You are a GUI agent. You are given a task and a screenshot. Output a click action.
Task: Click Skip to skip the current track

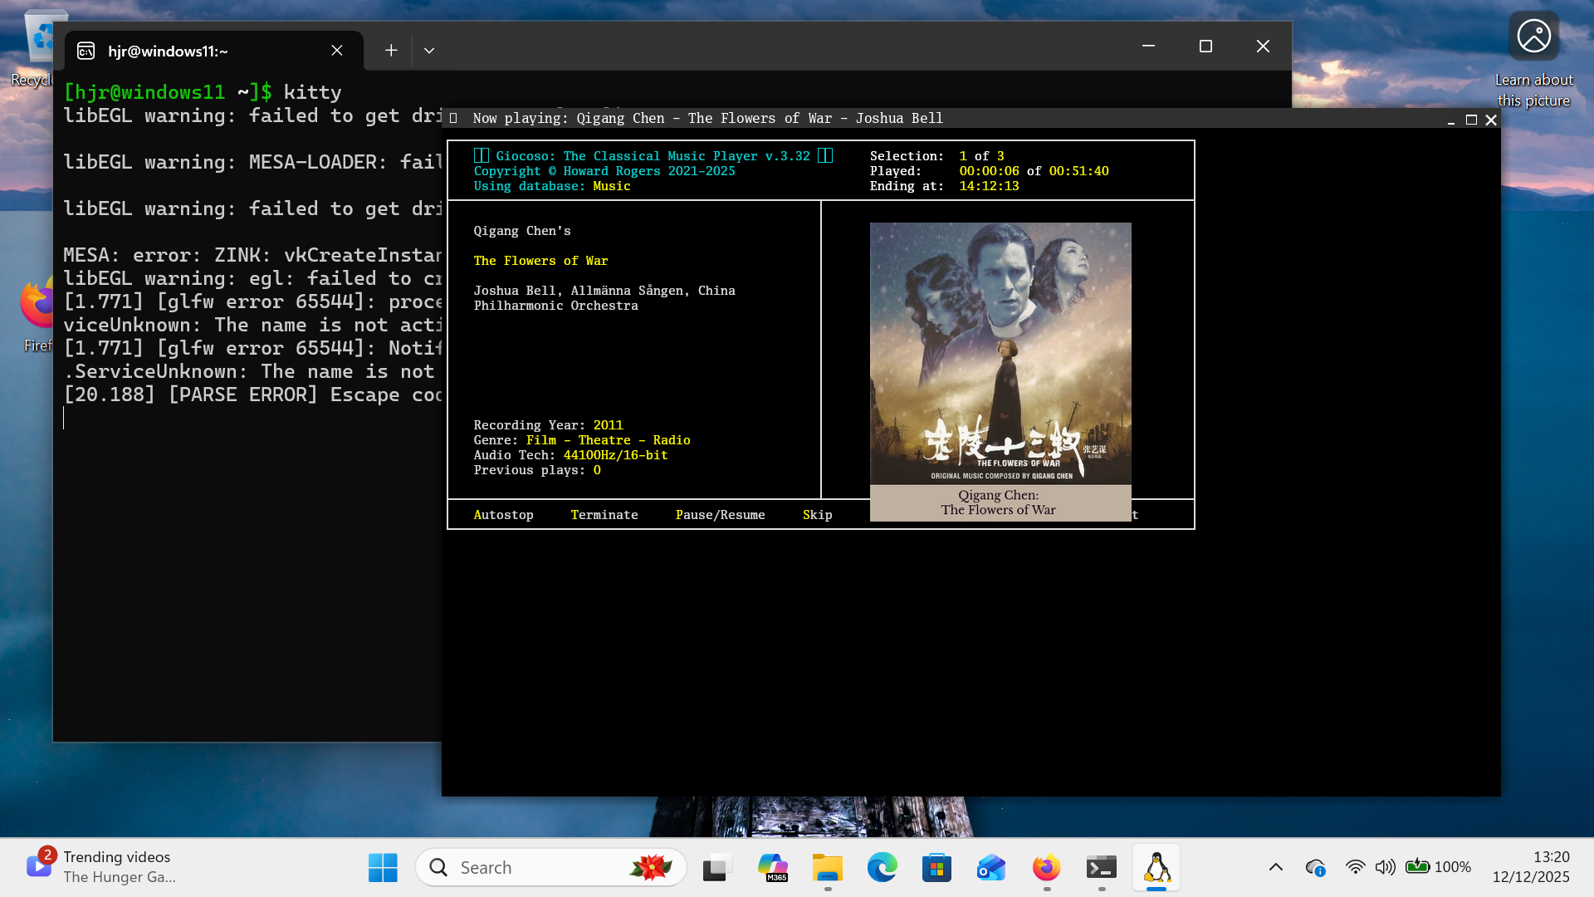817,515
